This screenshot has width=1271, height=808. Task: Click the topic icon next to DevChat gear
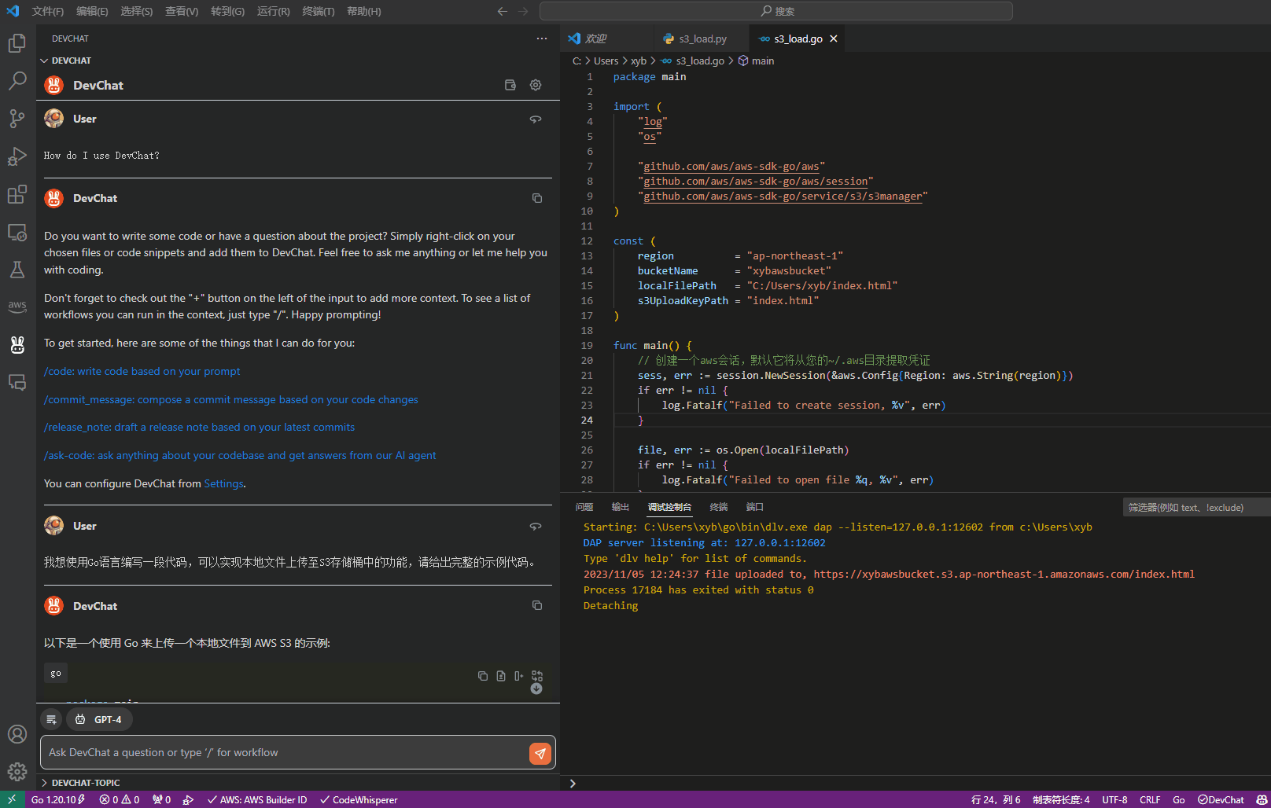[x=510, y=85]
